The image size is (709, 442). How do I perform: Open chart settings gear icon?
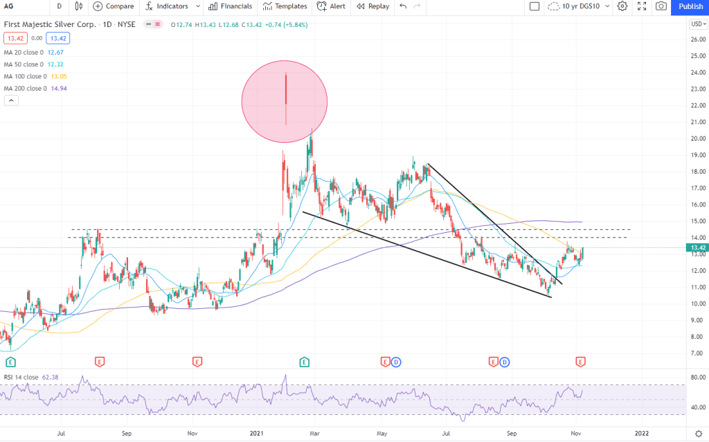[622, 6]
